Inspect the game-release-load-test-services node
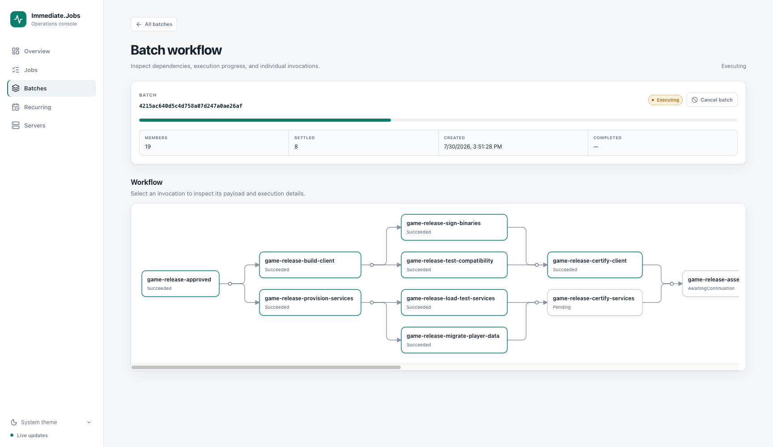The width and height of the screenshot is (773, 447). click(x=454, y=302)
